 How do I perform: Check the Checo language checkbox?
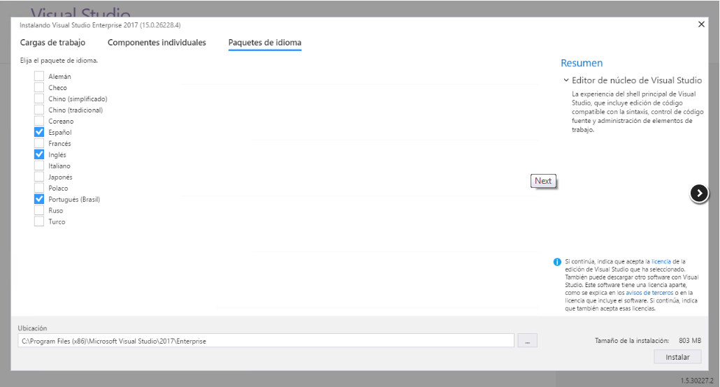tap(39, 87)
